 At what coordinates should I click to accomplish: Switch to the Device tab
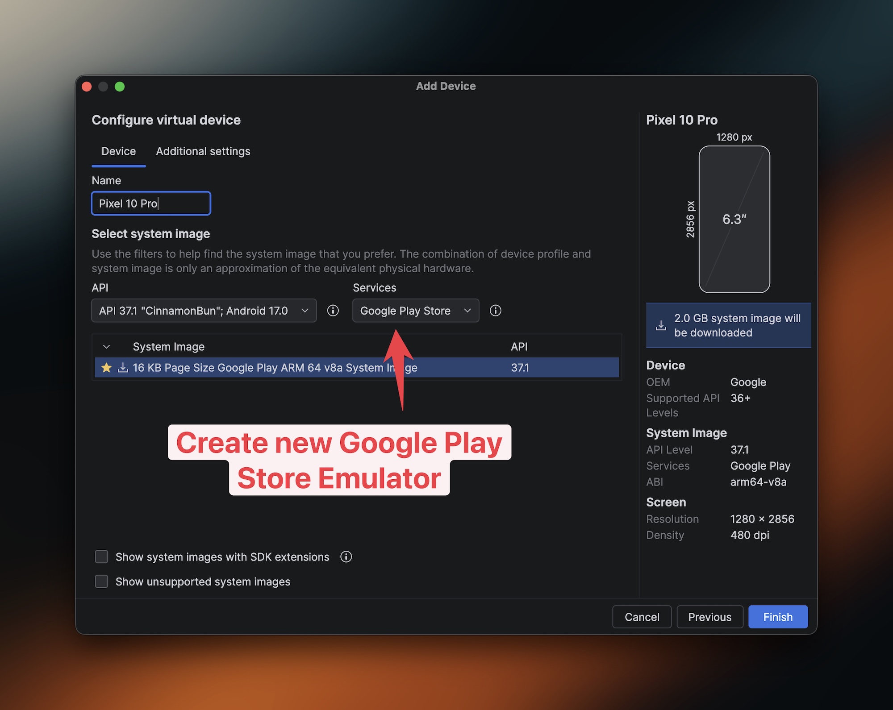click(x=118, y=151)
